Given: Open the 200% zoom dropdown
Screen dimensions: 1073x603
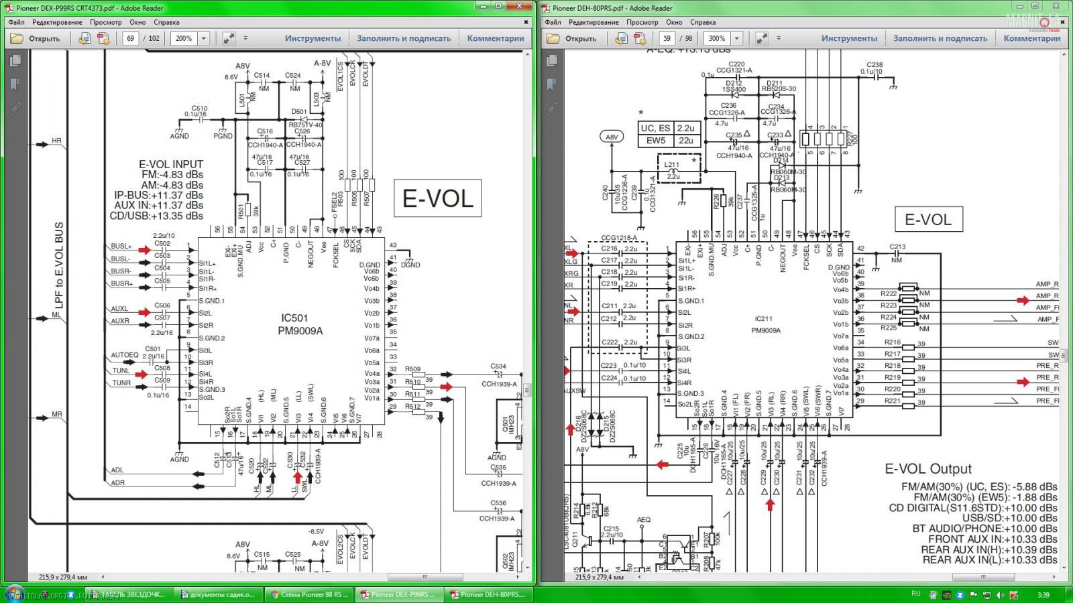Looking at the screenshot, I should (204, 39).
